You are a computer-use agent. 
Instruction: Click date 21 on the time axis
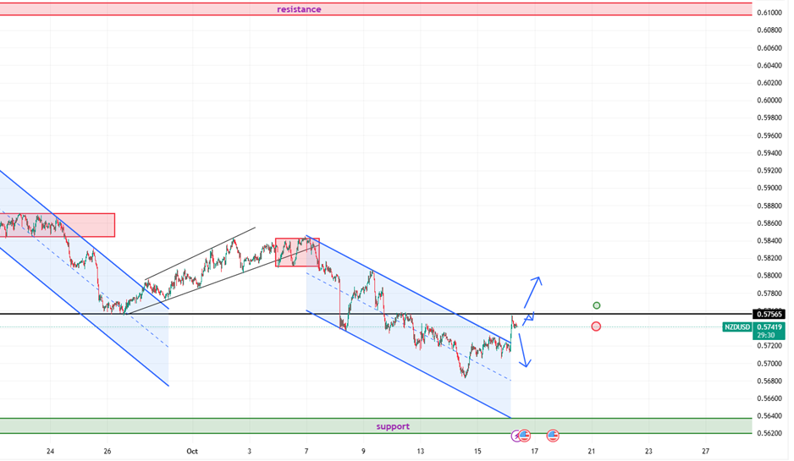click(592, 451)
